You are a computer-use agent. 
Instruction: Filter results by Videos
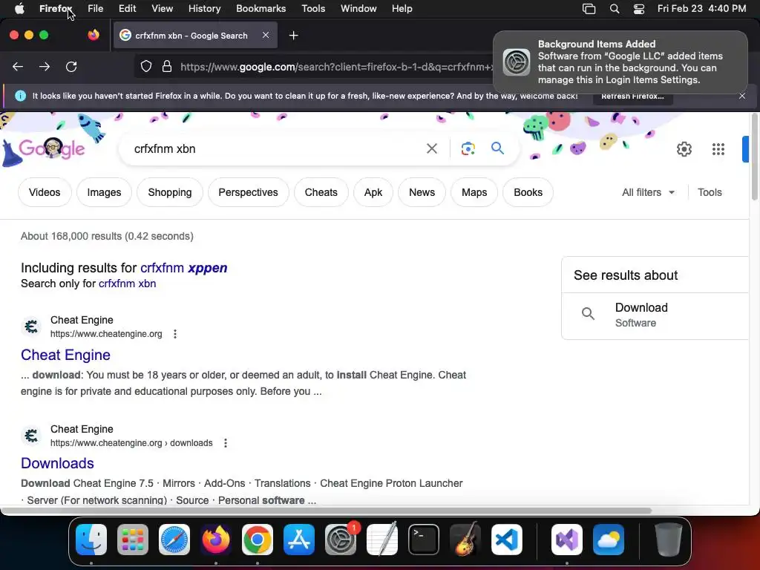coord(45,192)
